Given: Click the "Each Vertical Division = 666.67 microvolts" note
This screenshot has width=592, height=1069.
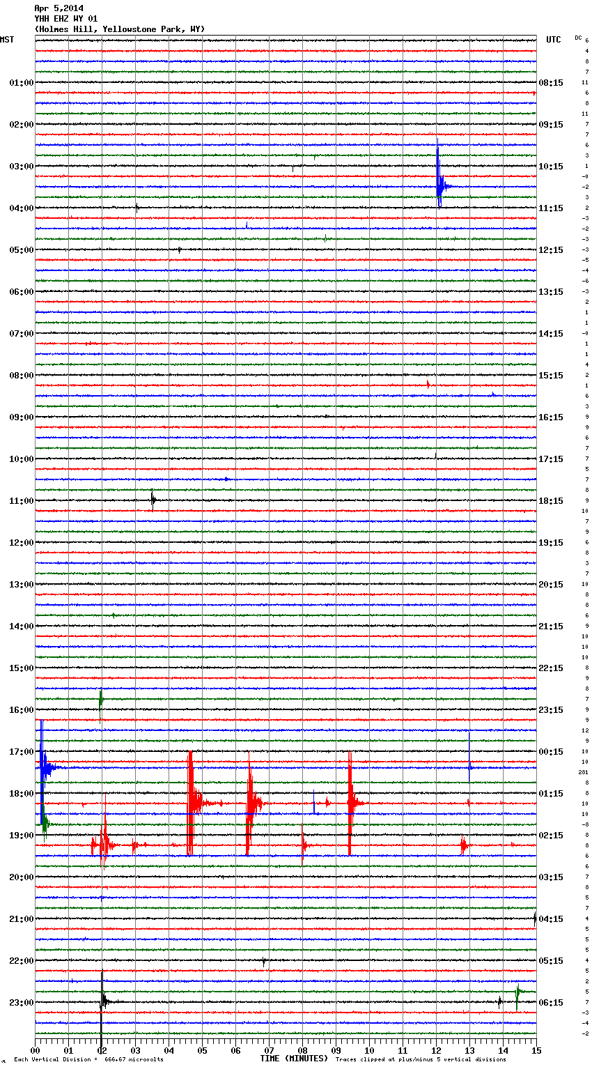Looking at the screenshot, I should click(88, 1059).
